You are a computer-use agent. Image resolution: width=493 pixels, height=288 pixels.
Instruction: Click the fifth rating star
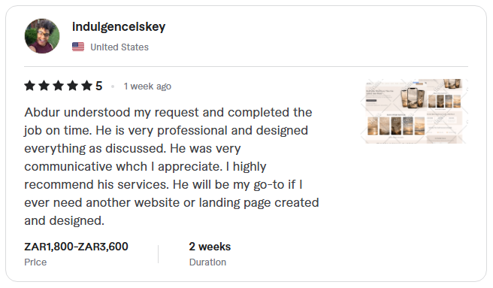pos(86,86)
